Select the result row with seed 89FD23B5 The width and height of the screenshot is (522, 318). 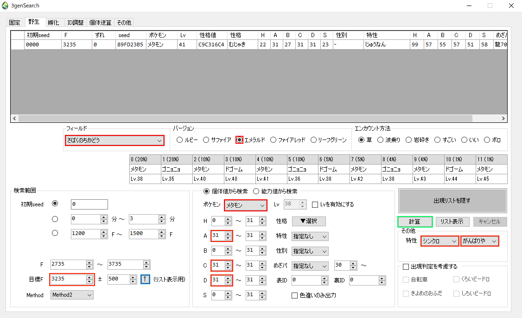pos(259,45)
